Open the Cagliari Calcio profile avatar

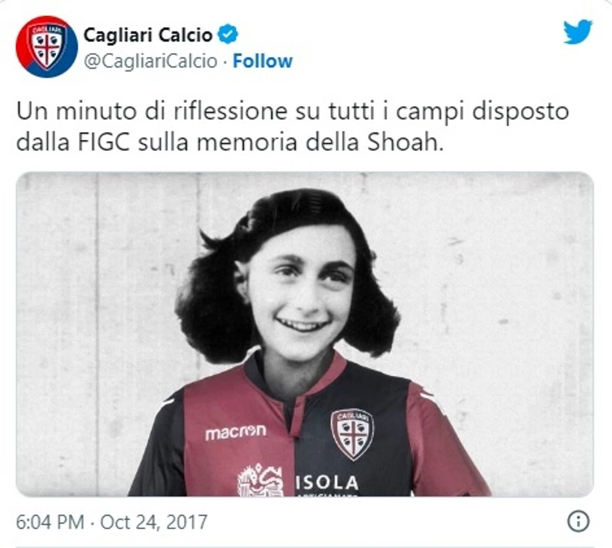47,47
